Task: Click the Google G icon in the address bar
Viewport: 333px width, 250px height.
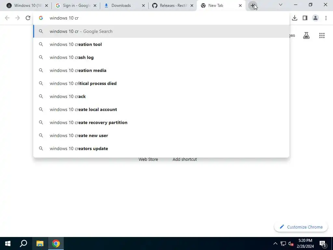Action: 41,18
